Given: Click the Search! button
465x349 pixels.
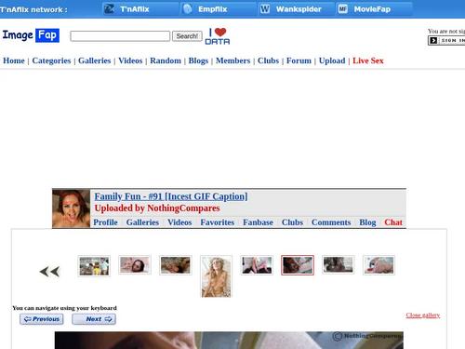Looking at the screenshot, I should (187, 36).
